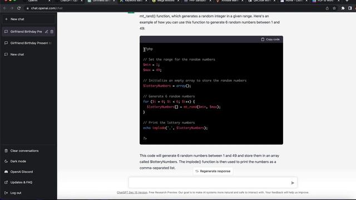This screenshot has width=356, height=200.
Task: Click the clipboard icon in the code block header
Action: point(263,39)
